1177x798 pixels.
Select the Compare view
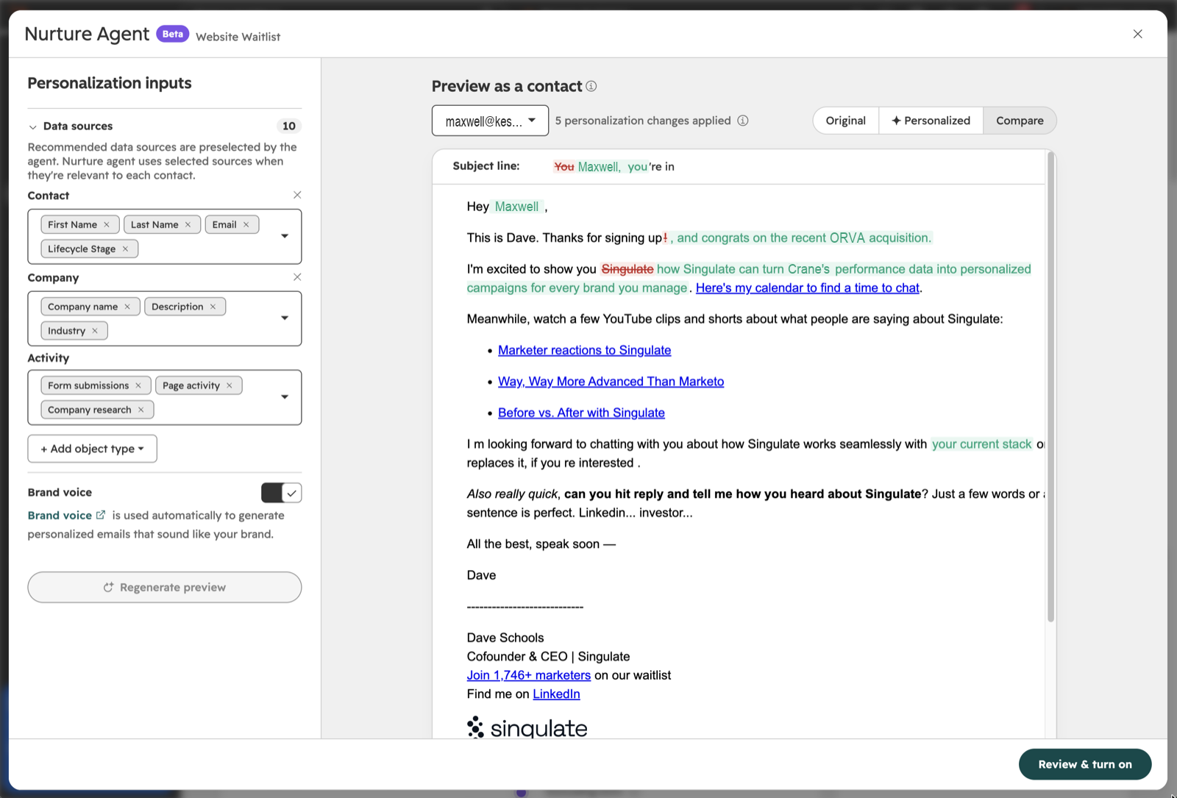point(1020,121)
